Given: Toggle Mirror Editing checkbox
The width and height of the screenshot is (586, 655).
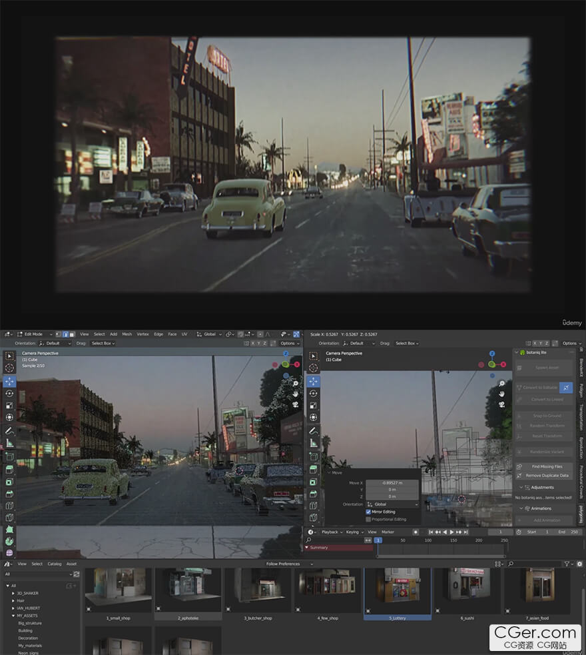Looking at the screenshot, I should click(368, 512).
